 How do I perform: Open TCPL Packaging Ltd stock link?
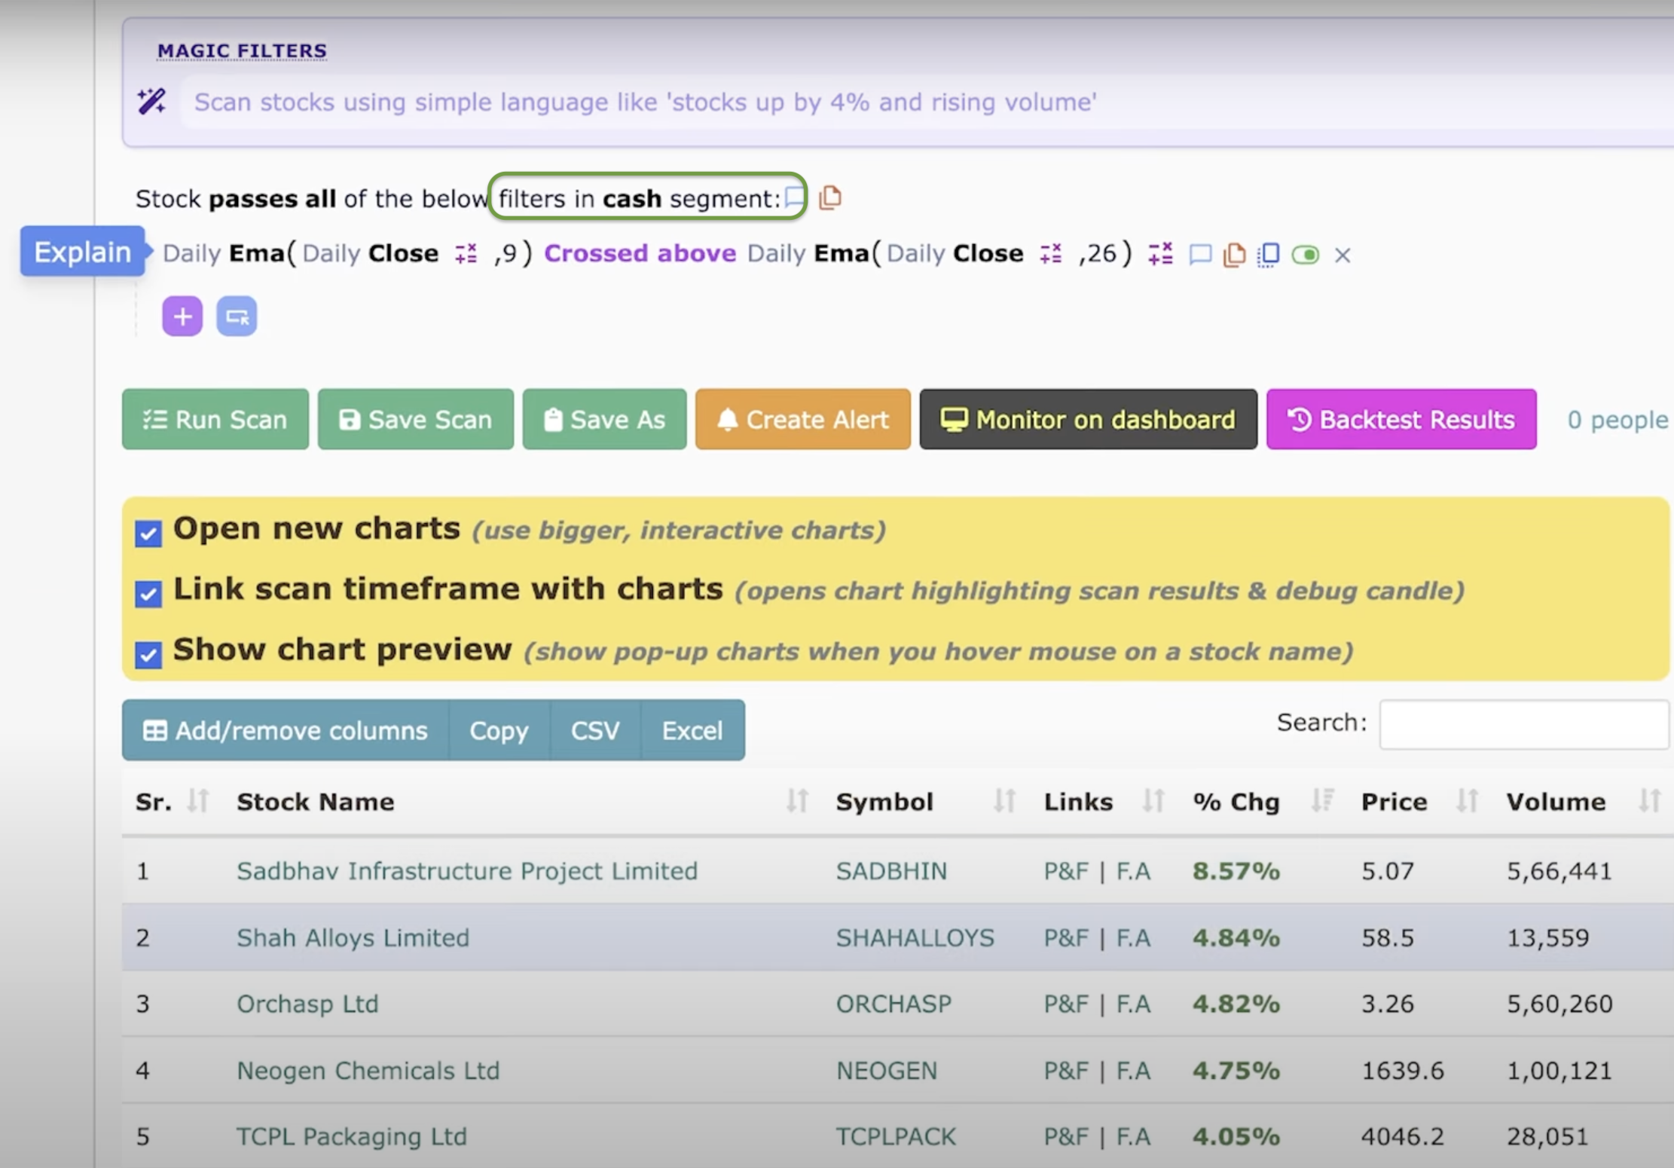pos(352,1136)
